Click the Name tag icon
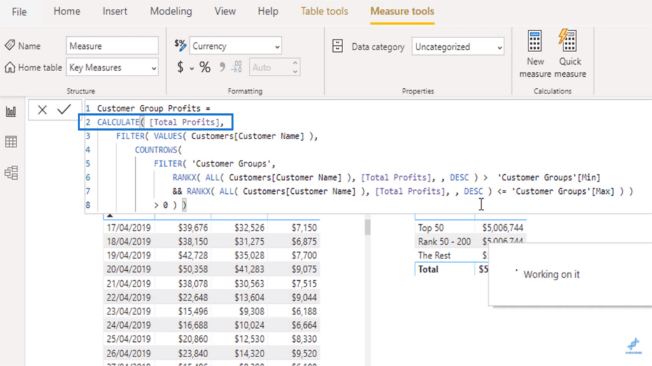 [10, 45]
